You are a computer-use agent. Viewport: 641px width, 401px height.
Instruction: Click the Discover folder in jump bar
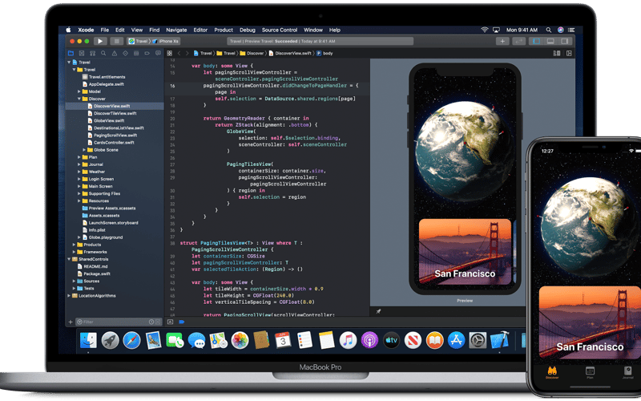[x=252, y=53]
